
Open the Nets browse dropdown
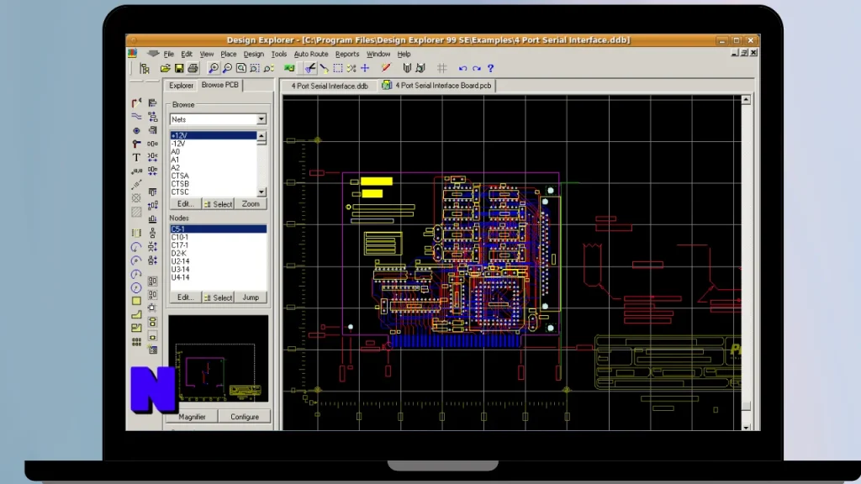pyautogui.click(x=261, y=119)
